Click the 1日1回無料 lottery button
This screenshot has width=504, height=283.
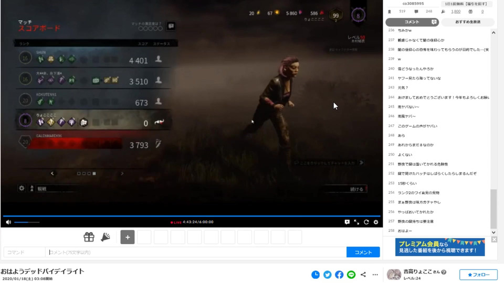[466, 4]
